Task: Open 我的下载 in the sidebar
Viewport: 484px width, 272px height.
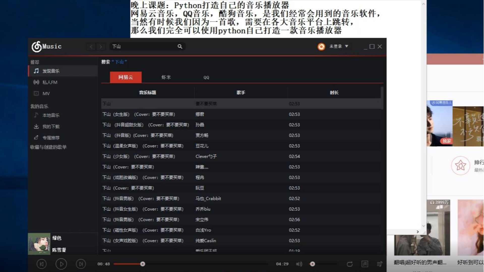Action: point(63,126)
